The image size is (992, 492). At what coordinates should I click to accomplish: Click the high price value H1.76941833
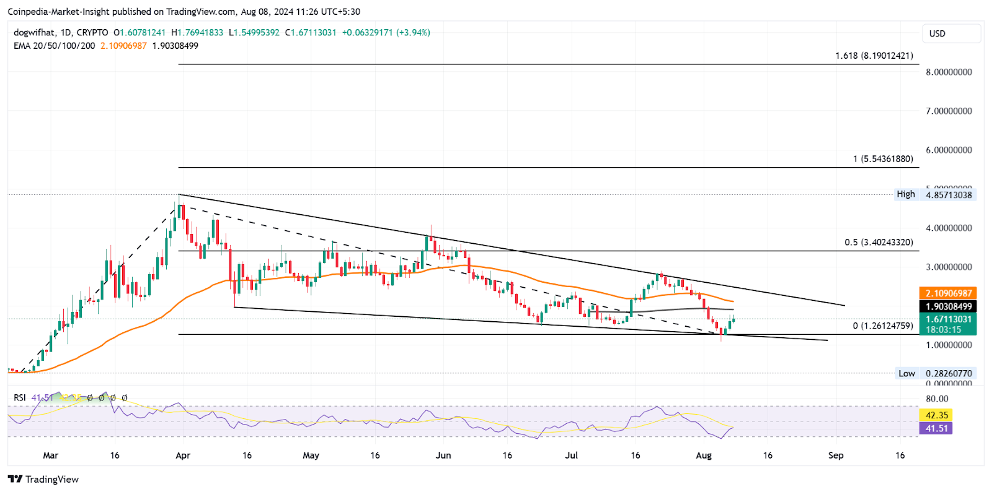point(197,32)
